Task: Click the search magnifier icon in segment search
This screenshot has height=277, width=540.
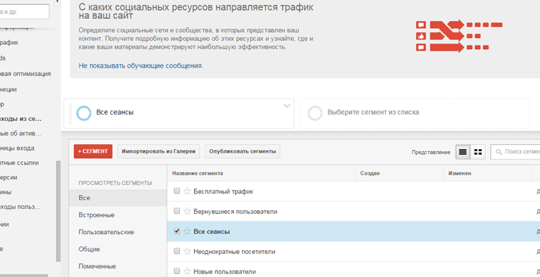Action: click(x=499, y=152)
